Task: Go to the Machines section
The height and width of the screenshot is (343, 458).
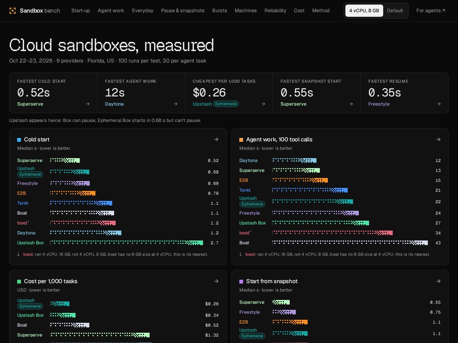Action: coord(246,11)
